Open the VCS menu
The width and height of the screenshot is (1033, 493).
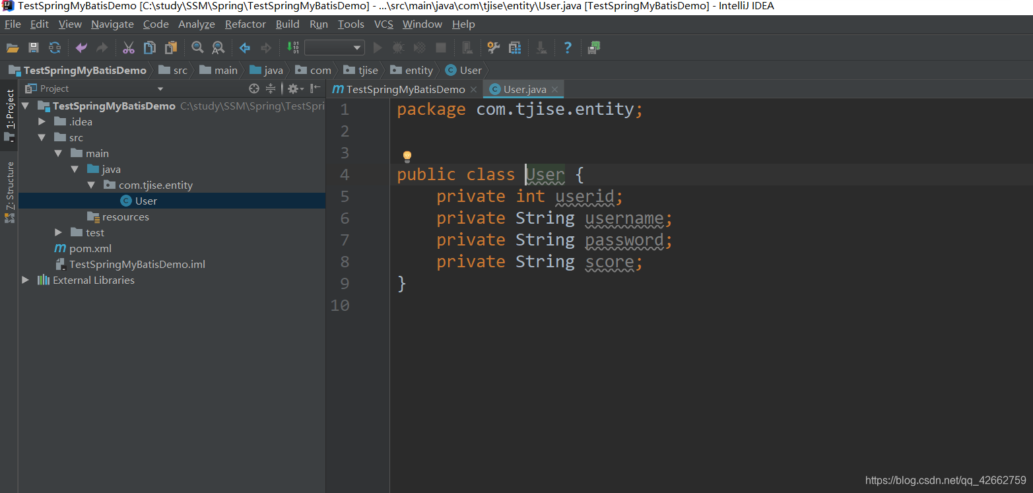[x=383, y=24]
